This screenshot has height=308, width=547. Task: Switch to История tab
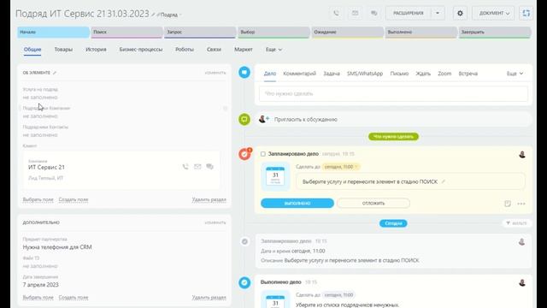96,50
